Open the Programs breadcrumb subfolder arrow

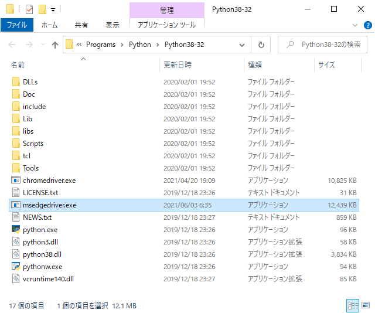tap(122, 45)
